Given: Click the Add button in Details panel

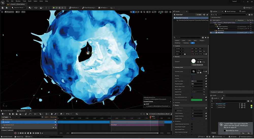Looking at the screenshot, I should pos(198,14).
